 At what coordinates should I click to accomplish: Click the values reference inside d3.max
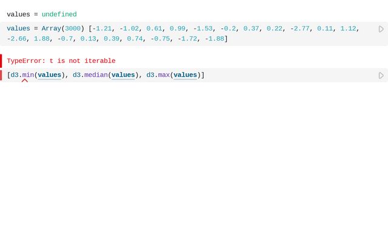tap(186, 75)
